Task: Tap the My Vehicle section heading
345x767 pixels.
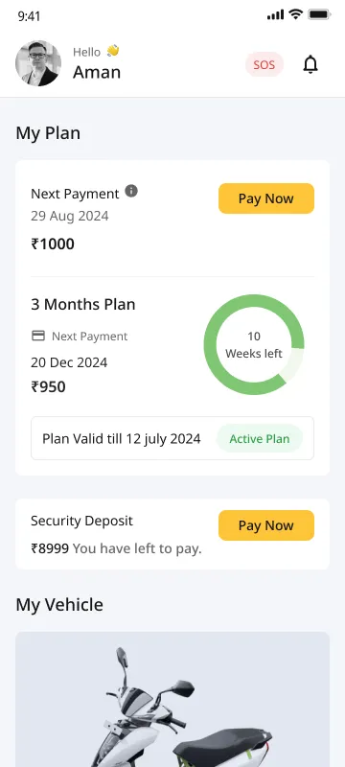Action: pos(59,605)
